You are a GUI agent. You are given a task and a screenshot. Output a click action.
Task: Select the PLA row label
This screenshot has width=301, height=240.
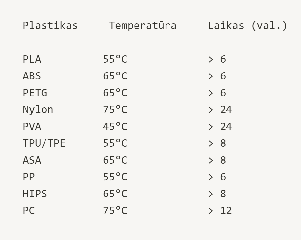click(32, 59)
